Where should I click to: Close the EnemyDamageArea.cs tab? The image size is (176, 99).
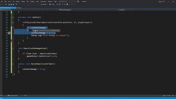click(x=15, y=8)
